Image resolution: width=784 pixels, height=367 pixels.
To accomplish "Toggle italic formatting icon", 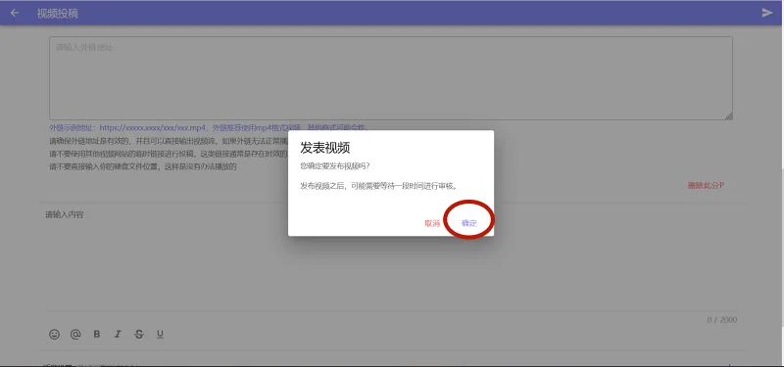I will coord(118,335).
